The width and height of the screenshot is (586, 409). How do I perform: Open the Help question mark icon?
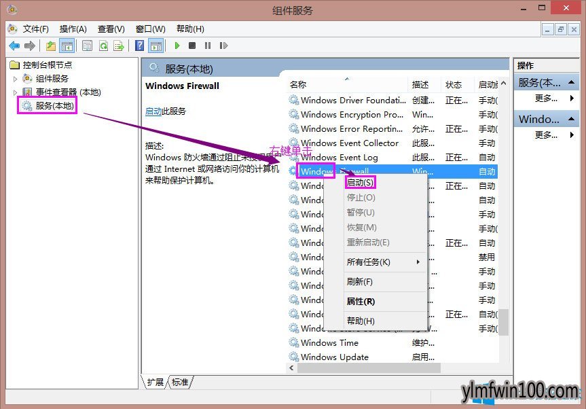click(x=139, y=46)
